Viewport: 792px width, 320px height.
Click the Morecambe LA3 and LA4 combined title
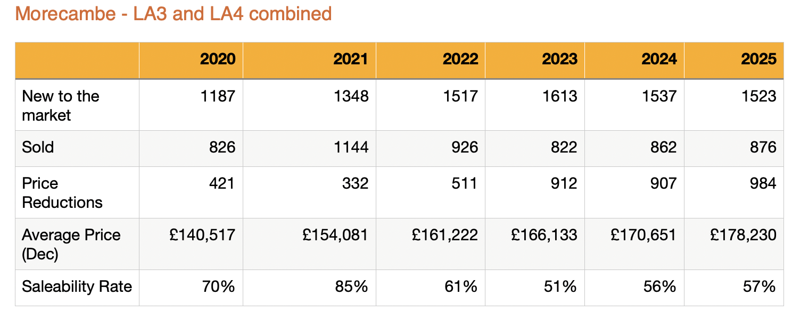click(174, 13)
